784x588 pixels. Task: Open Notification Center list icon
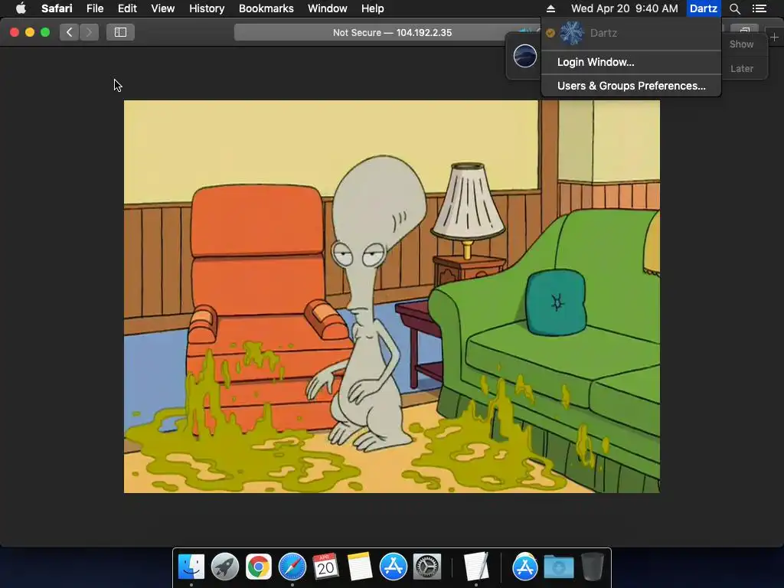pos(759,8)
